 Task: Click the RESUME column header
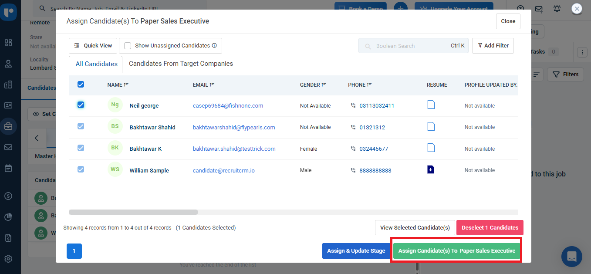tap(437, 85)
